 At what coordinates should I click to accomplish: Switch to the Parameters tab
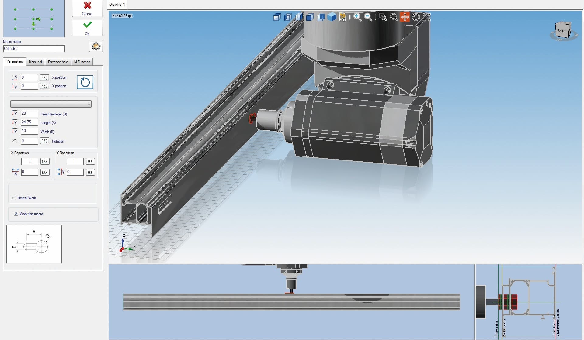[15, 61]
